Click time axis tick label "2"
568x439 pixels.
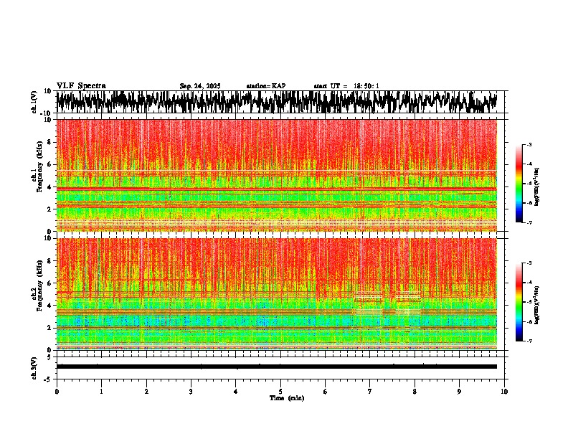point(146,392)
